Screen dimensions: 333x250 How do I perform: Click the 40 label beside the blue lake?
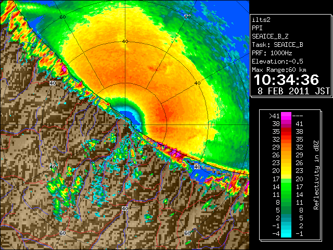coord(197,167)
